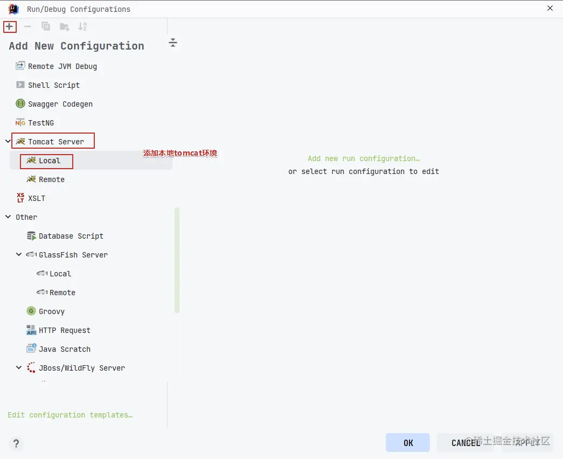563x459 pixels.
Task: Select Remote JVM Debug configuration type
Action: (62, 66)
